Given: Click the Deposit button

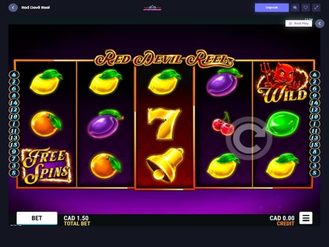Looking at the screenshot, I should point(272,7).
